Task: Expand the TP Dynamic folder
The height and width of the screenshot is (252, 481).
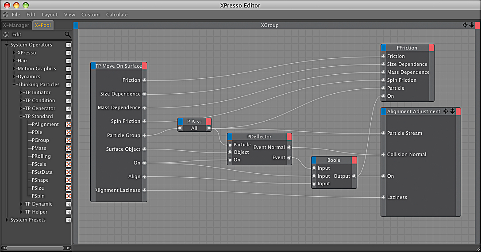Action: click(21, 204)
